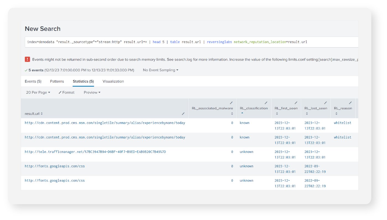Screen dimensions: 387x220
Task: Click the pencil edit icon of result.url column
Action: coord(183,113)
